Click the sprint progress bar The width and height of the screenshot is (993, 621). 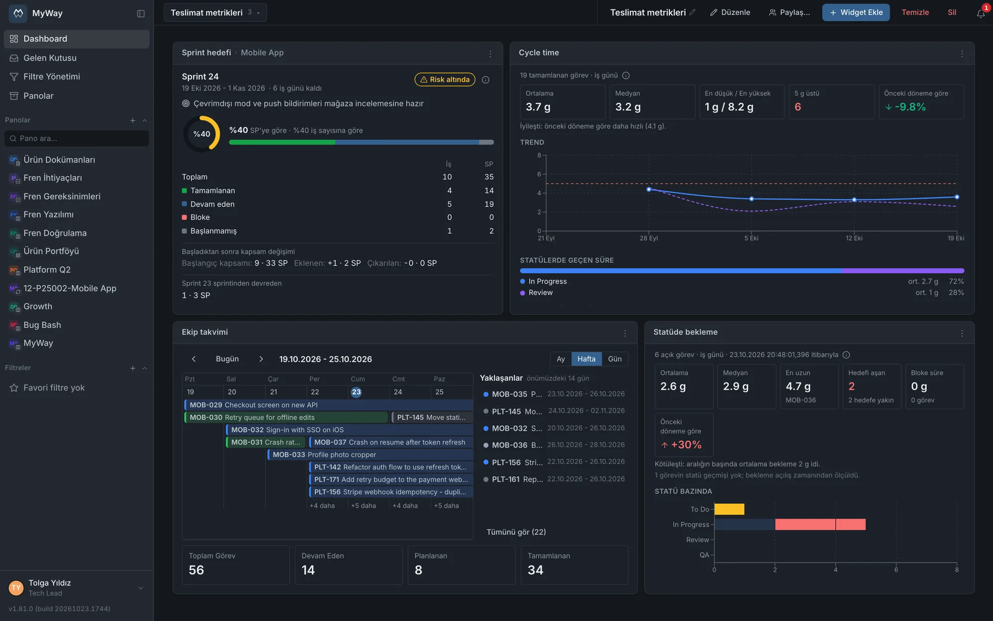(x=361, y=143)
